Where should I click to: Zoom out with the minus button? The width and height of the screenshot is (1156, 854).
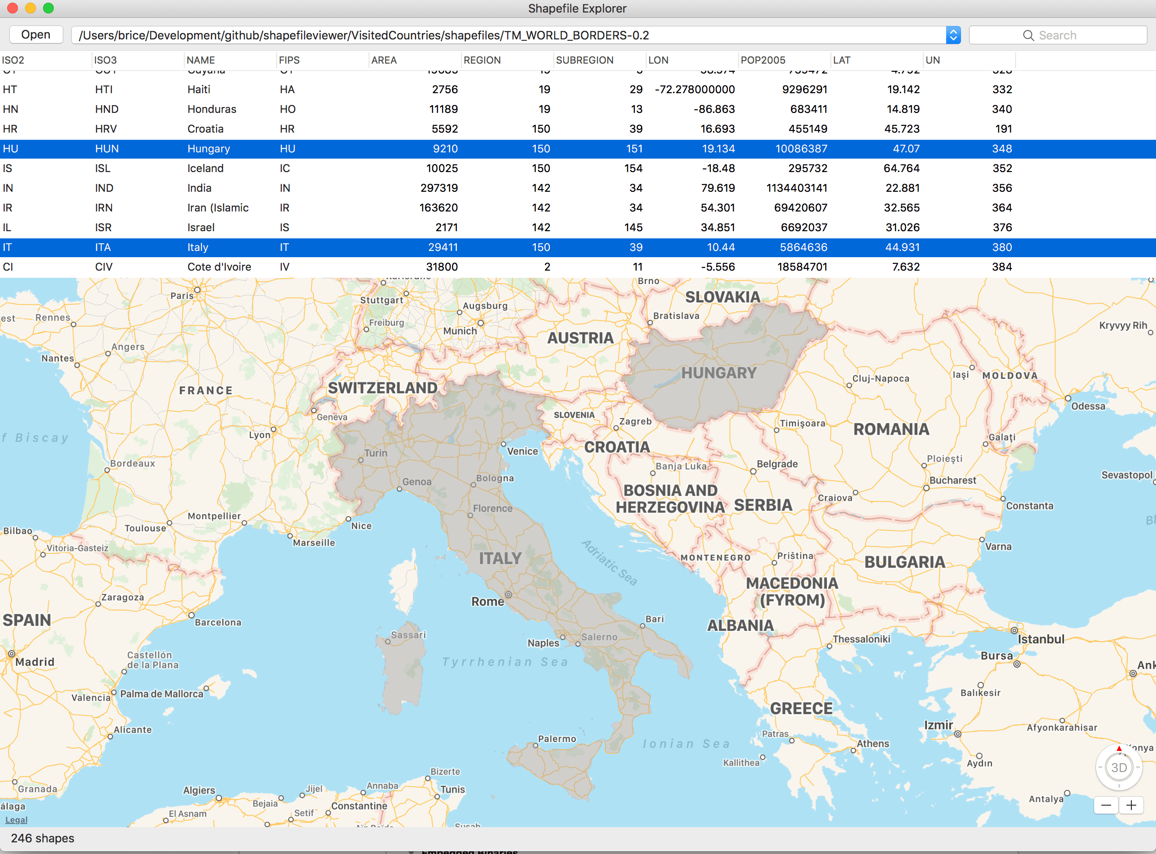tap(1106, 806)
